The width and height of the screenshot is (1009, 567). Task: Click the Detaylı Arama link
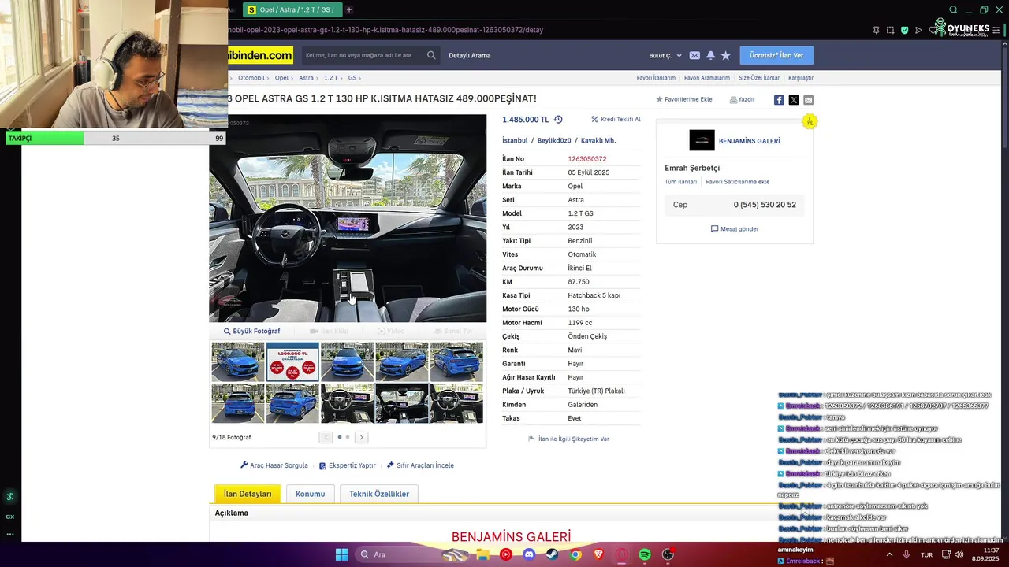pos(470,55)
